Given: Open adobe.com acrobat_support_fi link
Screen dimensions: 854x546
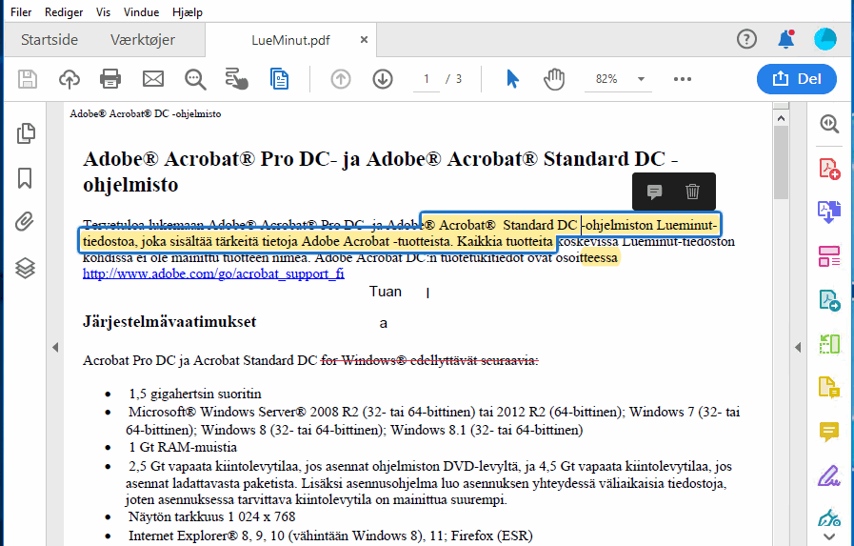Looking at the screenshot, I should pos(213,273).
